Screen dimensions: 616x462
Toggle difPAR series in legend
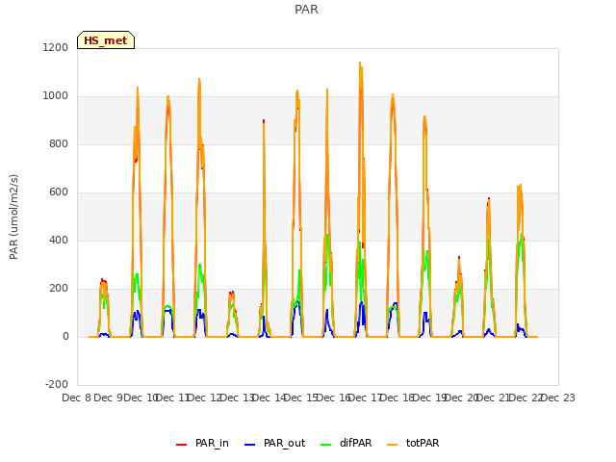[346, 443]
